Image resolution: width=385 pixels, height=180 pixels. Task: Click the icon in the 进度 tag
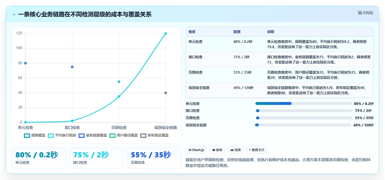tap(232, 150)
